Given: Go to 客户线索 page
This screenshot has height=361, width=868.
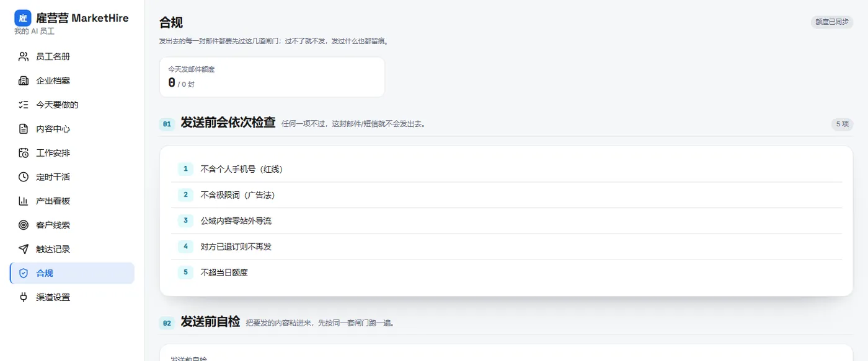Looking at the screenshot, I should coord(72,225).
